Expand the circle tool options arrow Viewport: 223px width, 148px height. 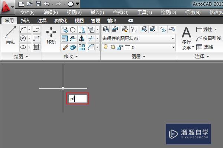click(x=29, y=38)
